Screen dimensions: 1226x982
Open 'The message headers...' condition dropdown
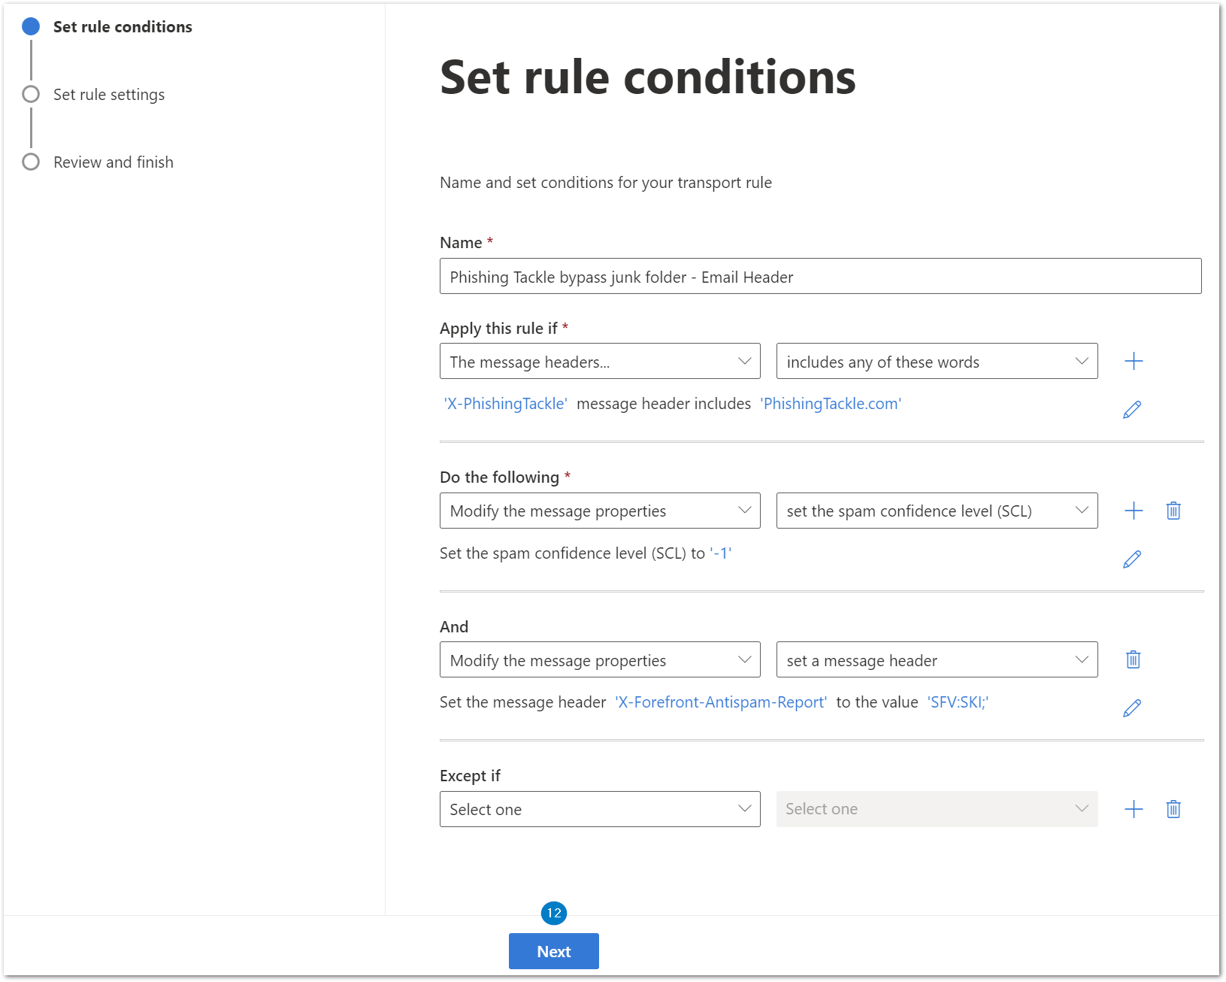point(600,361)
